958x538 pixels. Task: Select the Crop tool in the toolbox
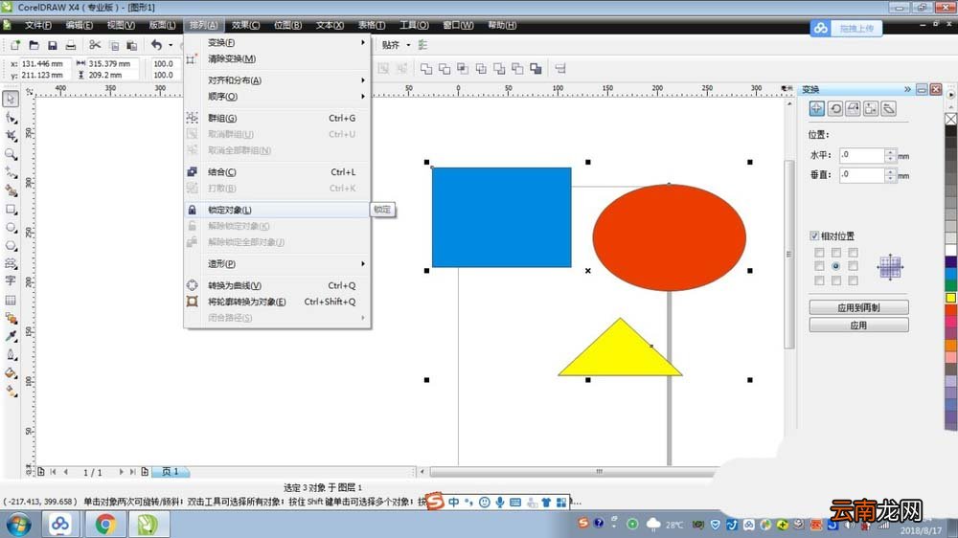coord(11,136)
